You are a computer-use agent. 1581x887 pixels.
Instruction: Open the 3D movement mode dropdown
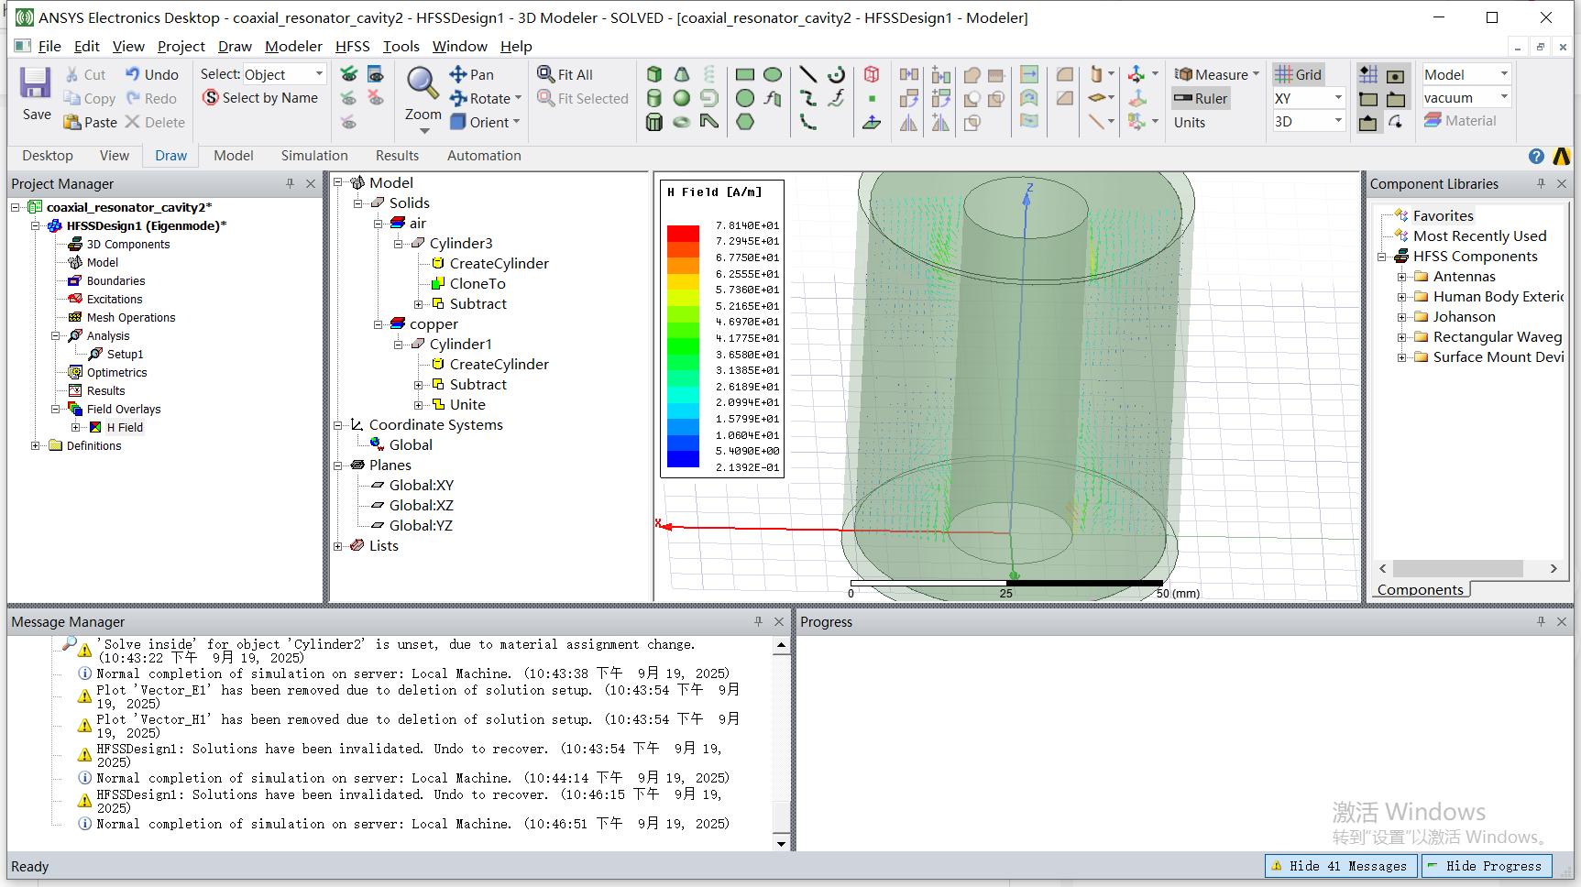[1338, 121]
